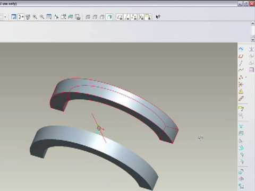Switch display to No Hidden

coord(102,17)
